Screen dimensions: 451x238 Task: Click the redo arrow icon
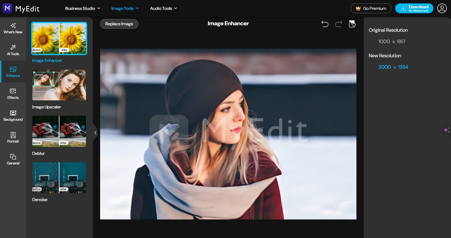(x=339, y=24)
